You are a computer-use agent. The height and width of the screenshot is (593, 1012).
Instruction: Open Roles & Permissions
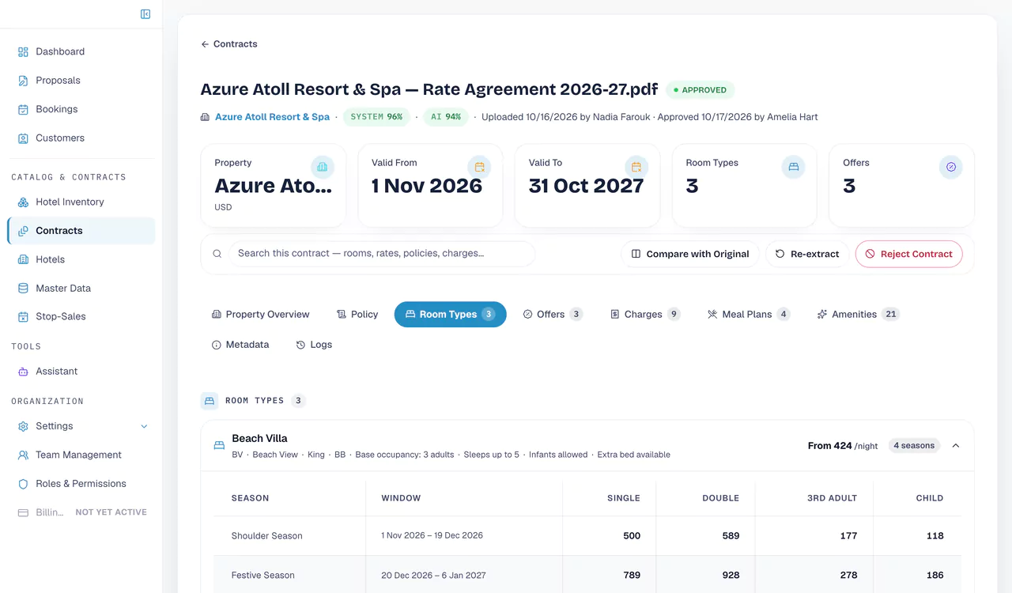click(81, 483)
